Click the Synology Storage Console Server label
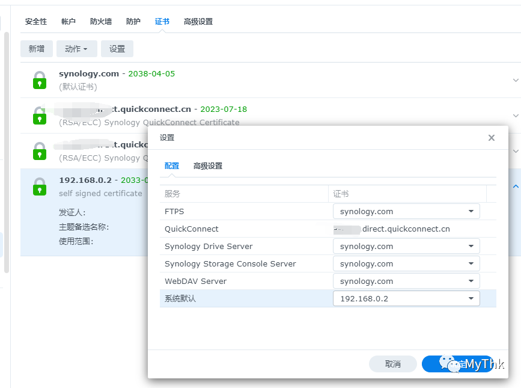 tap(230, 263)
